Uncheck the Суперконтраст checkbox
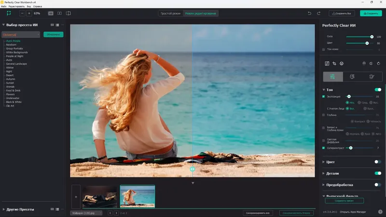Viewport: 386px width, 217px height. pos(323,148)
